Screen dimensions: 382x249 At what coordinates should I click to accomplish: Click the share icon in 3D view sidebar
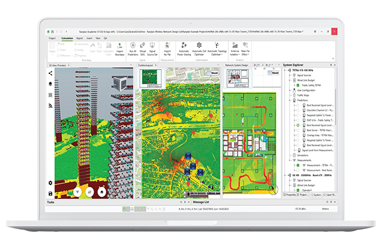click(x=51, y=73)
